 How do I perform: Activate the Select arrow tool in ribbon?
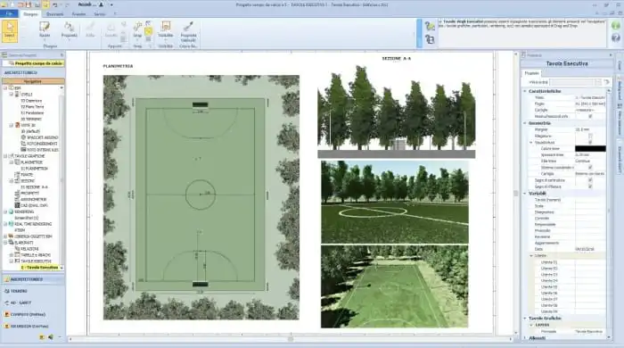(x=10, y=30)
